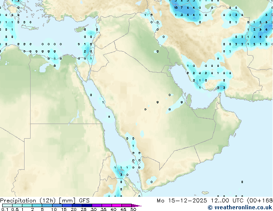
Task: Click the '7' precipitation value on the map
Action: point(182,7)
